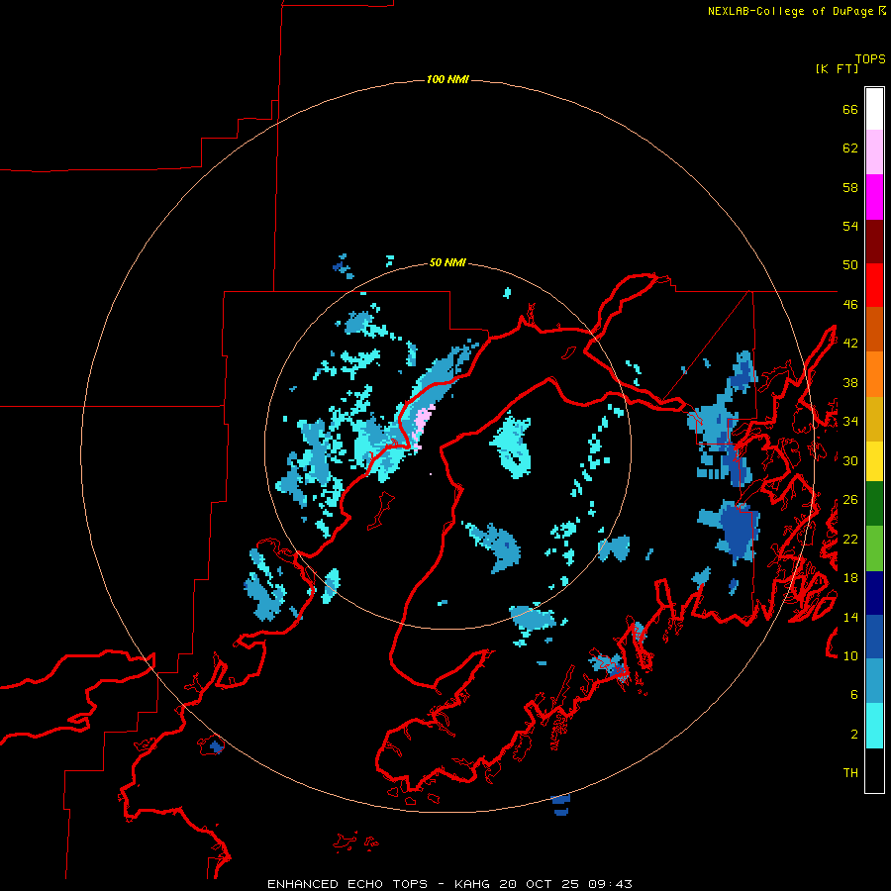Viewport: 891px width, 891px height.
Task: Click the 10 scale label
Action: tap(850, 655)
